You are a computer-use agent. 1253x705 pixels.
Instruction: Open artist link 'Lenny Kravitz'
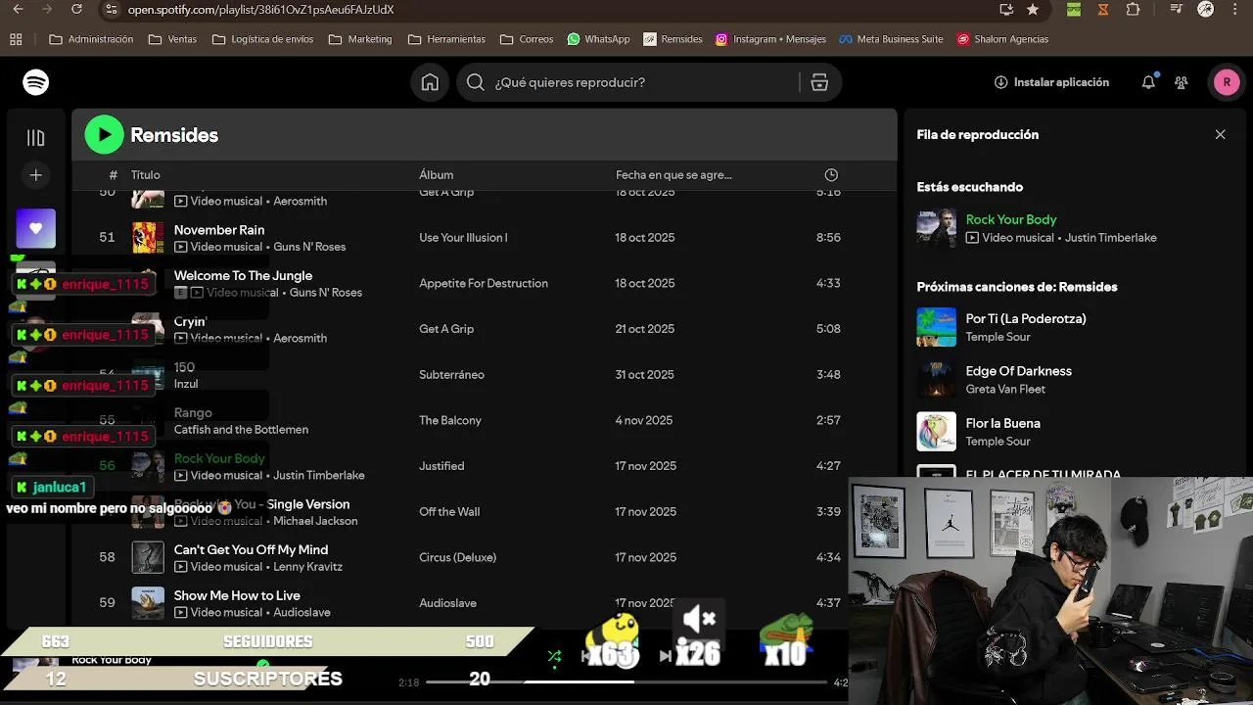[x=307, y=567]
